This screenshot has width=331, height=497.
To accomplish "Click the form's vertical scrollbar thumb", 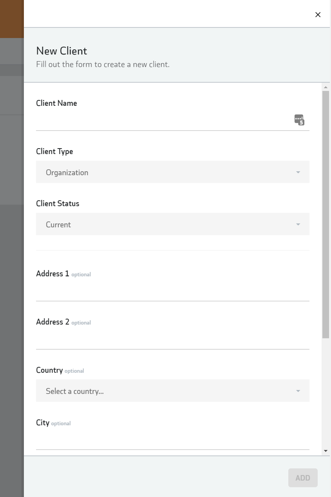I will [x=326, y=214].
